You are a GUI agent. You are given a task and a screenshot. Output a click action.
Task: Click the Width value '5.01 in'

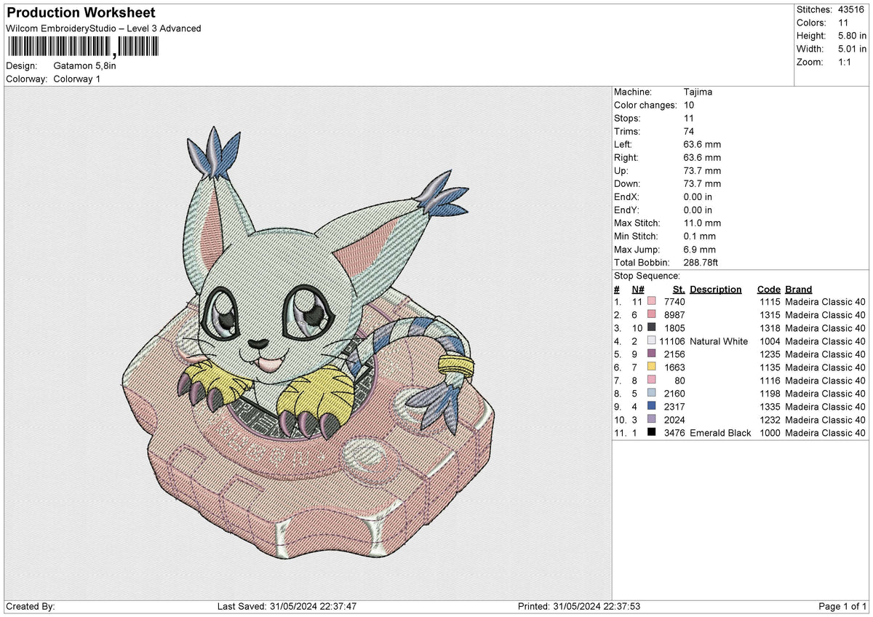coord(852,49)
